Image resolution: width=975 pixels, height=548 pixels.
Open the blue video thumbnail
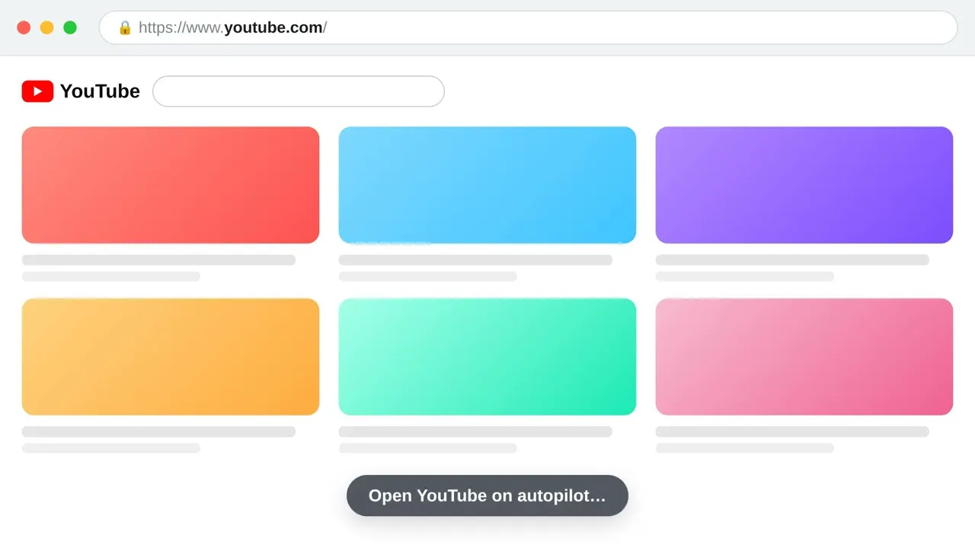point(487,185)
